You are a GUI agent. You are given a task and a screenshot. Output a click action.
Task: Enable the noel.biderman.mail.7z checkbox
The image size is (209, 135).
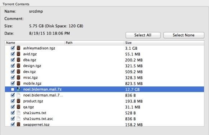coord(13,89)
